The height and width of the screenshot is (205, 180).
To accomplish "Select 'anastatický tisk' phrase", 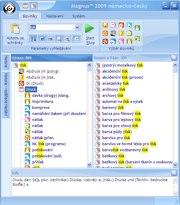I will click(x=115, y=83).
